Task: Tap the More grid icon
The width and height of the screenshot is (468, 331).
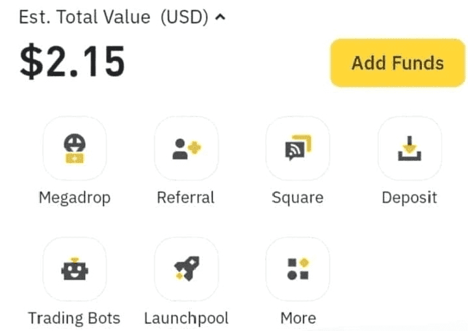Action: click(298, 269)
